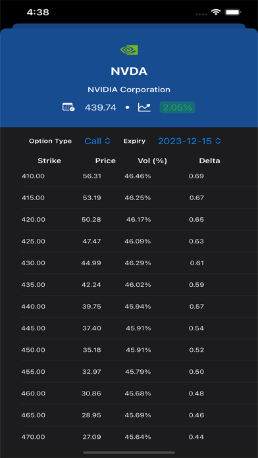
Task: Tap the Strike column header
Action: coord(49,161)
